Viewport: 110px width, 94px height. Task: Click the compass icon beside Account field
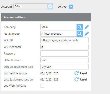(x=50, y=6)
